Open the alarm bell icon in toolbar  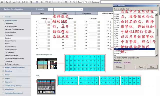[7, 2]
